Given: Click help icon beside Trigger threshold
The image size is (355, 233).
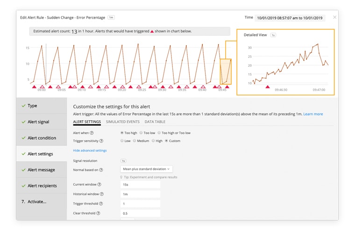Looking at the screenshot, I should coord(100,204).
